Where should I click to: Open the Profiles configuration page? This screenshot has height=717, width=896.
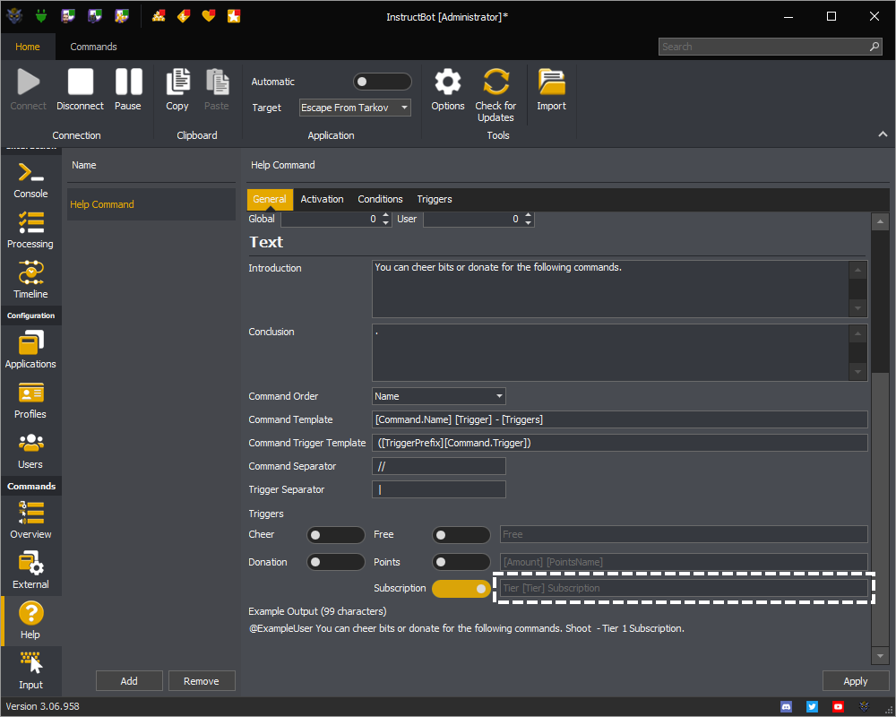(30, 401)
